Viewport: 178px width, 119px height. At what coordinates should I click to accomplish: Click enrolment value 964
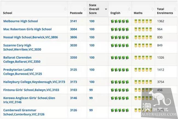160,29
